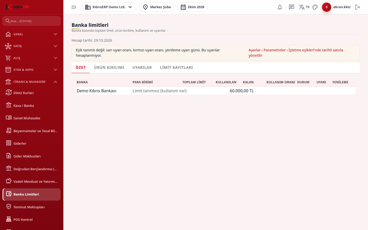Viewport: 368px width, 230px height.
Task: Open Kasa / Banka page
Action: click(32, 106)
